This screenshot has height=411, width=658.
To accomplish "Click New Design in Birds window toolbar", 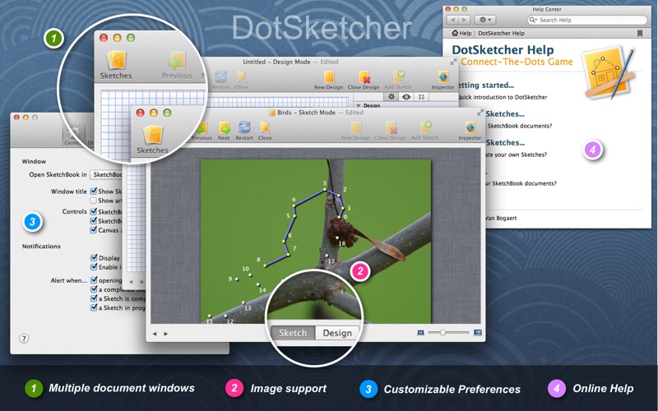I will coord(355,131).
